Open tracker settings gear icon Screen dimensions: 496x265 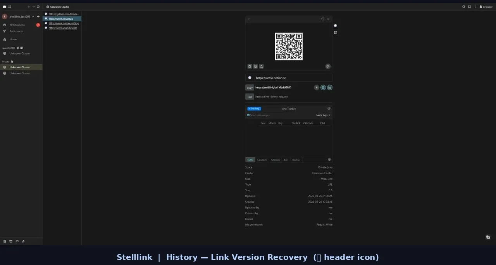tap(329, 160)
